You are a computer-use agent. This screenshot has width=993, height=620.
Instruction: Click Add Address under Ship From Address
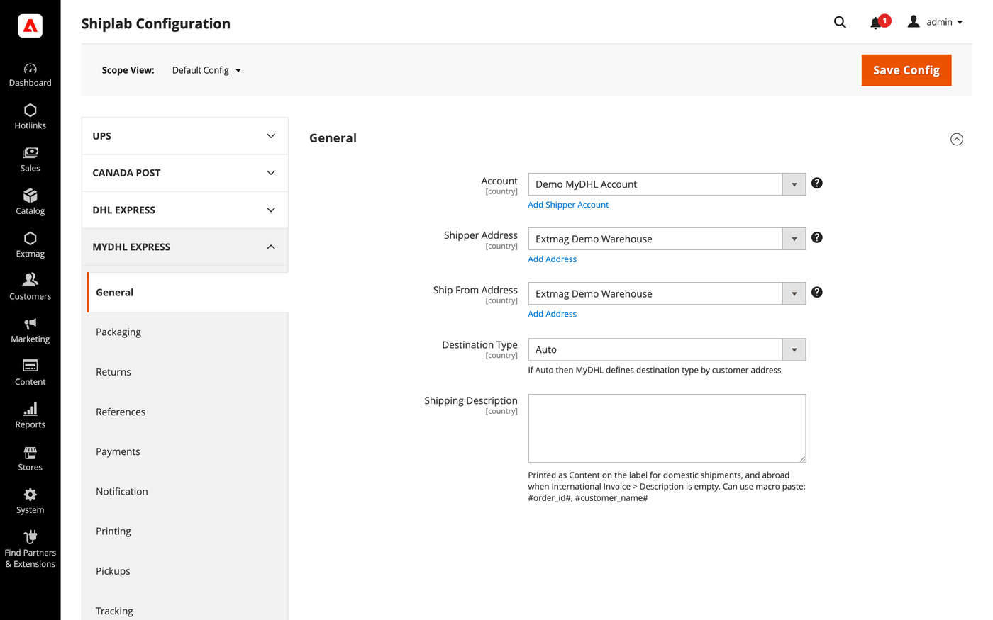(x=553, y=314)
